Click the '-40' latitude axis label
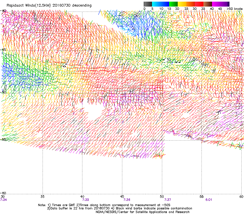 click(3, 11)
